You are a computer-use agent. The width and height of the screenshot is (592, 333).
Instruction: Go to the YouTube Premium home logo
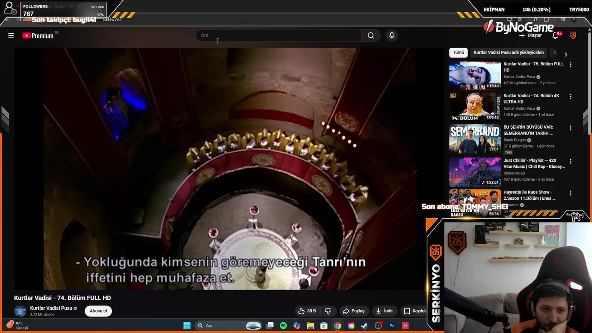point(38,36)
